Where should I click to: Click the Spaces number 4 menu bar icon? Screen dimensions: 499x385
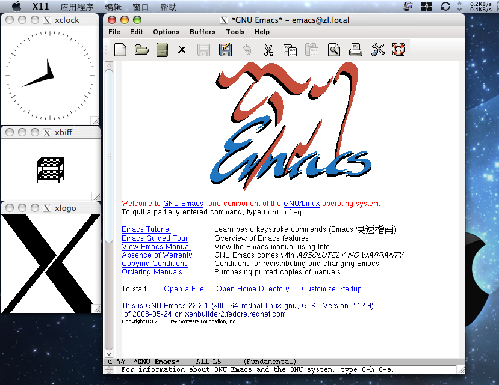point(426,7)
